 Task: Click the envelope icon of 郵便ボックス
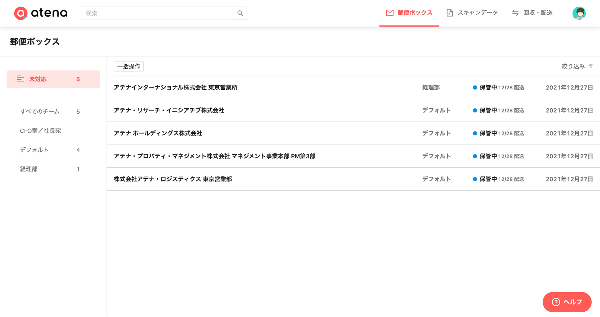coord(390,13)
